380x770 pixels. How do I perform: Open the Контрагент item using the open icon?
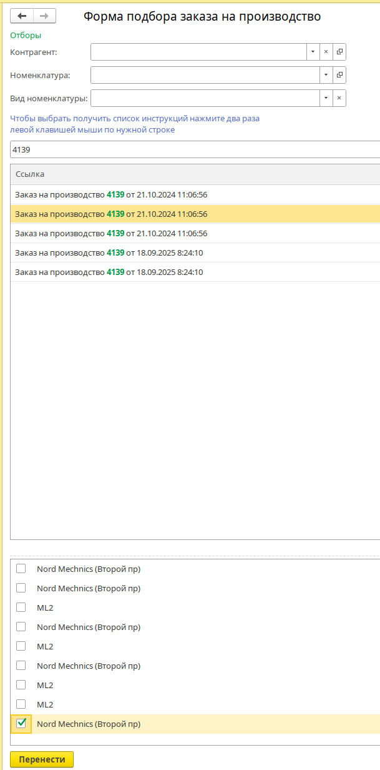pos(339,52)
